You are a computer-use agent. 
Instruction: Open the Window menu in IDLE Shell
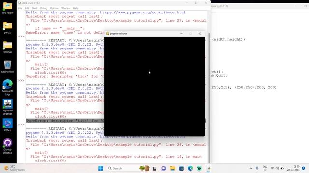pyautogui.click(x=66, y=8)
